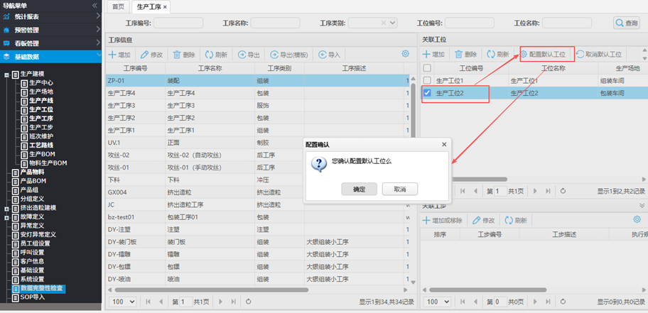
Task: Sort by the 工序类别 column header
Action: point(279,68)
